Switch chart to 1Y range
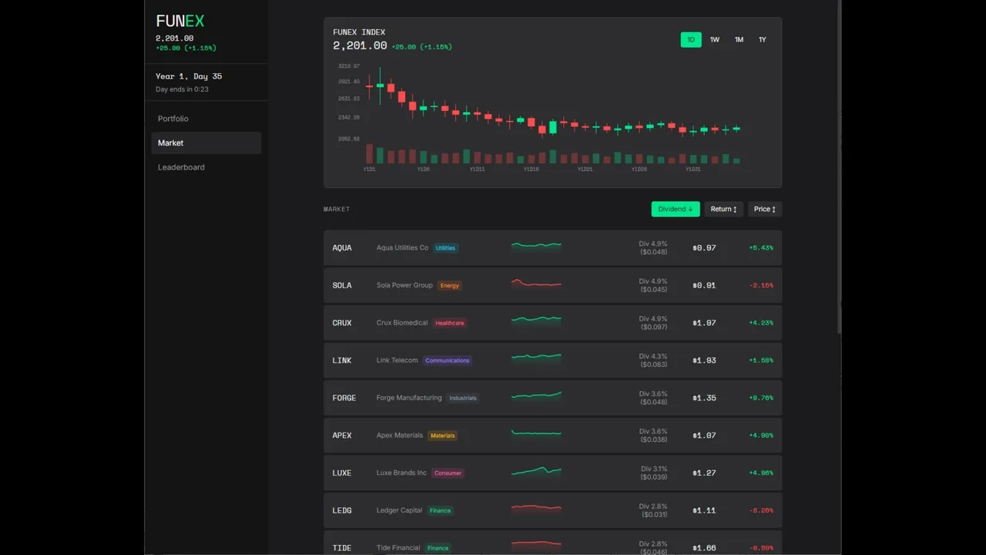986x555 pixels. coord(763,39)
